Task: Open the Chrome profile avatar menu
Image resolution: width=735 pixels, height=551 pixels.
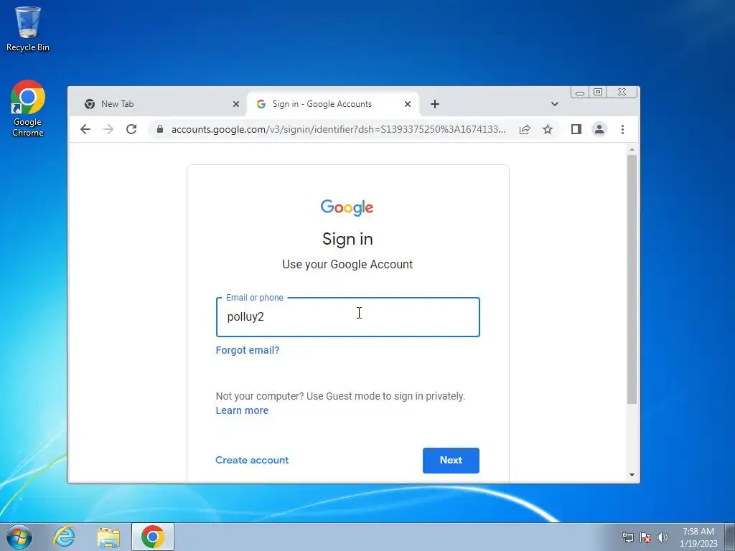Action: click(599, 129)
